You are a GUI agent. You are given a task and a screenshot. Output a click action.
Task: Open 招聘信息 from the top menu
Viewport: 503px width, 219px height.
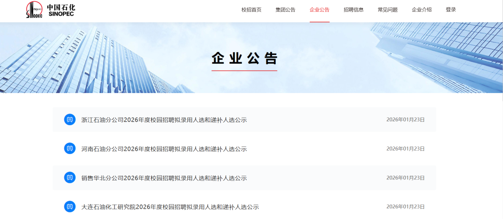(x=353, y=10)
